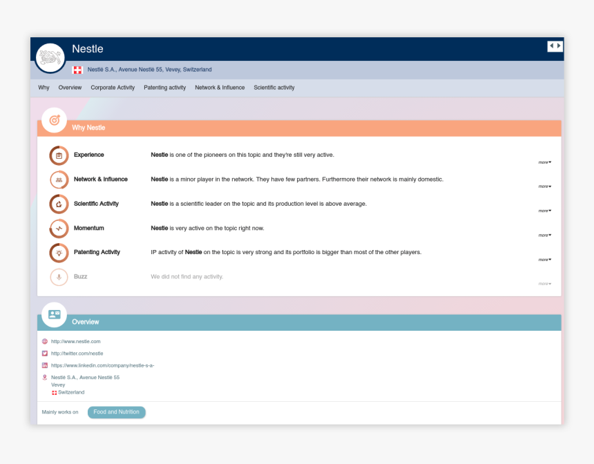
Task: Expand more details for Experience row
Action: pos(544,162)
